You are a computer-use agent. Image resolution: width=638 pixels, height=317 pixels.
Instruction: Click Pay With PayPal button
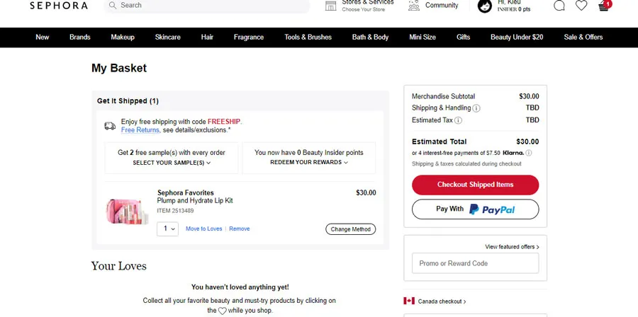pos(475,209)
